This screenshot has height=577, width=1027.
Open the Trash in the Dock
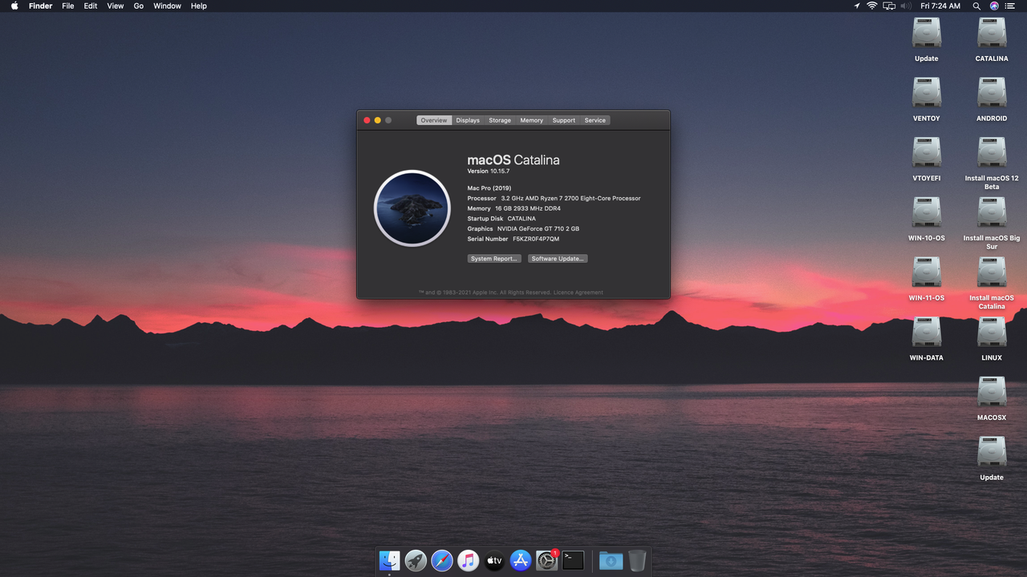pos(636,560)
